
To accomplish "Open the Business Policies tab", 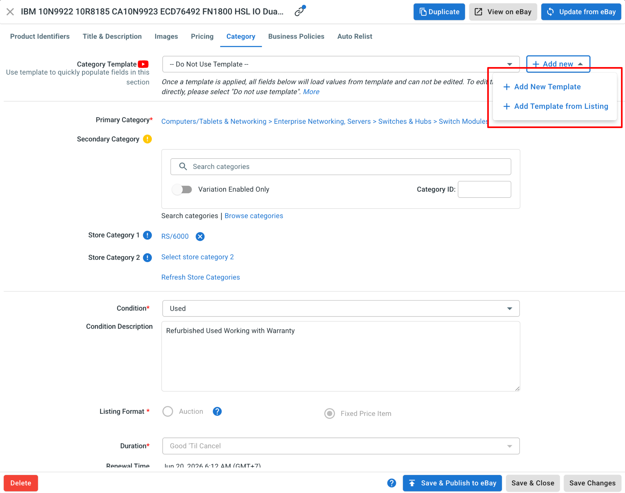I will (x=296, y=37).
